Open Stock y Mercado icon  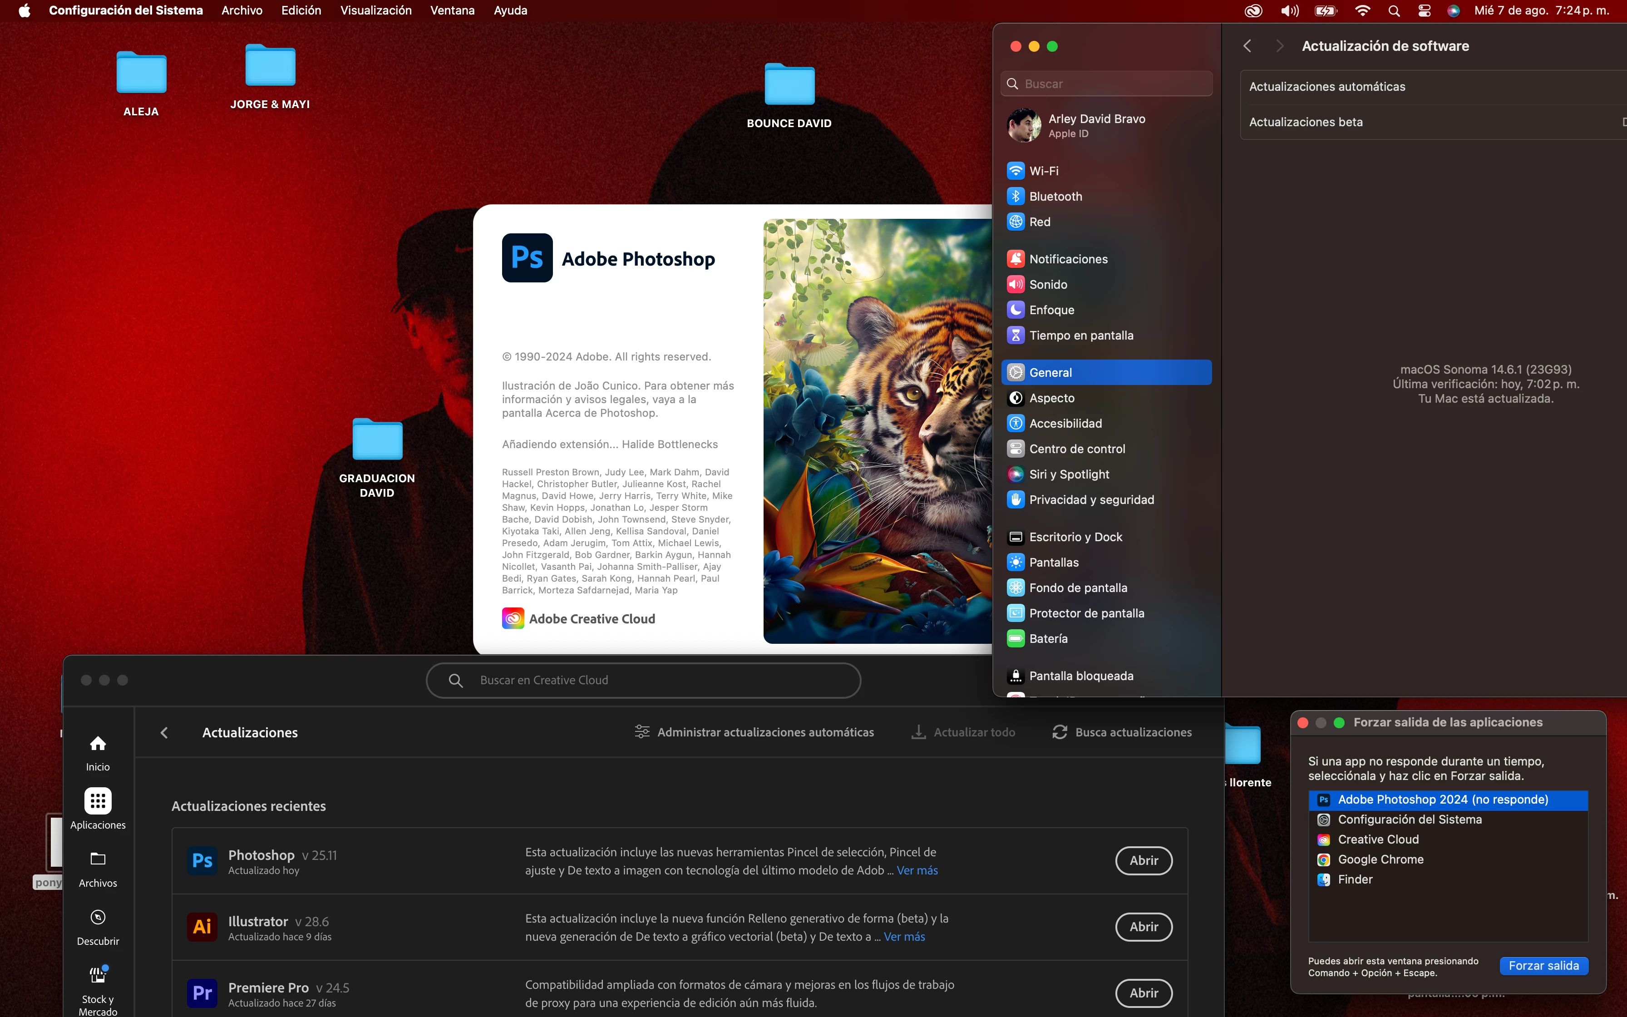tap(98, 975)
